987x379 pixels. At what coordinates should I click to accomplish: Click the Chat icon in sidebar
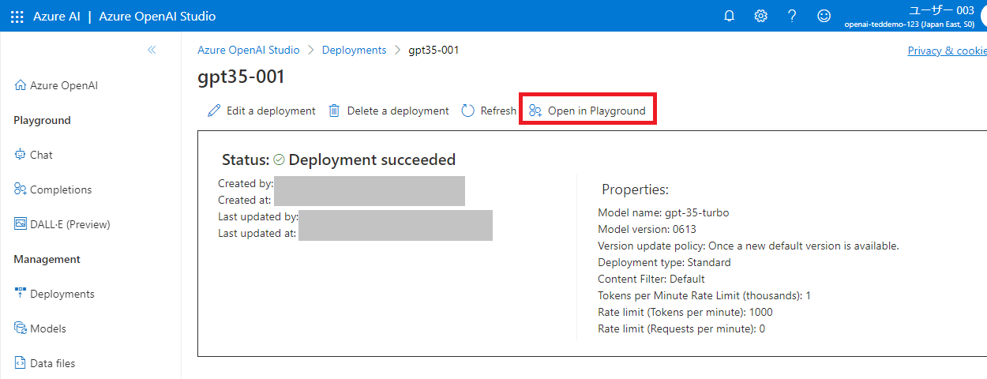tap(21, 155)
